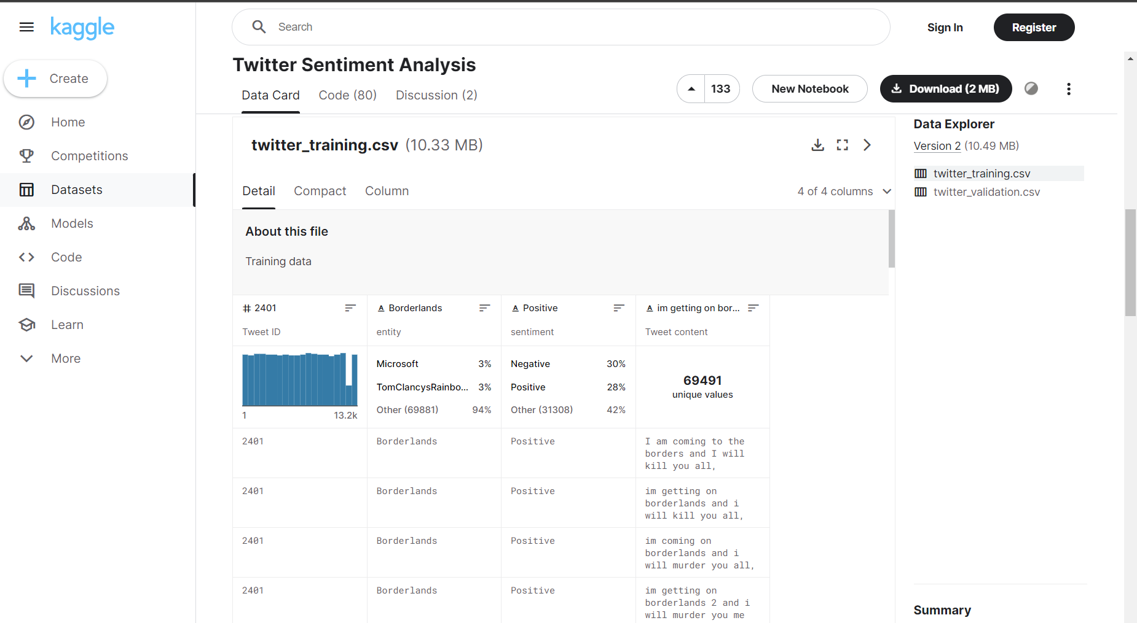Screen dimensions: 1137x623
Task: Sort by the Tweet content column icon
Action: (x=753, y=308)
